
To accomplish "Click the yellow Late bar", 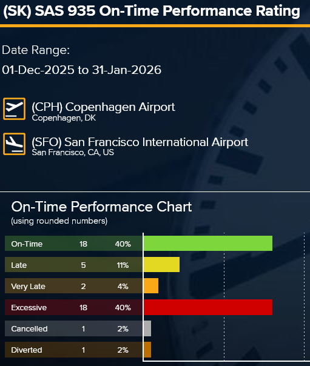I will [161, 264].
